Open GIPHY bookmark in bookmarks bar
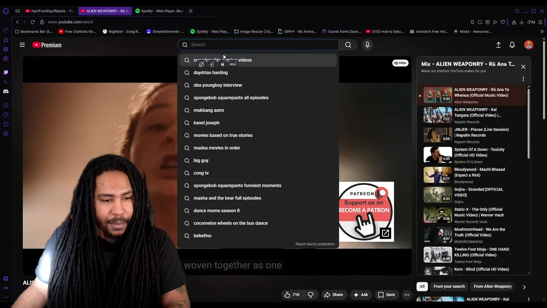547x308 pixels. (x=297, y=31)
